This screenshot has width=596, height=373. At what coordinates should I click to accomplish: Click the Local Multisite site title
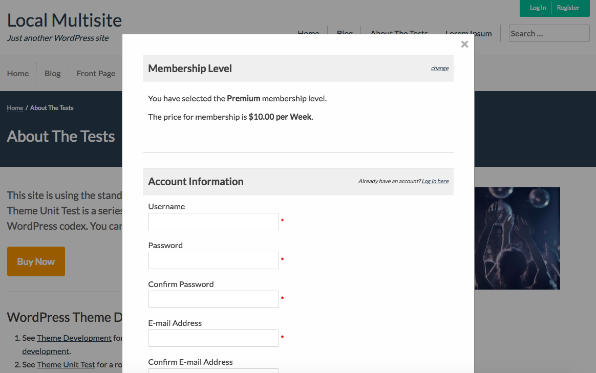pos(65,20)
